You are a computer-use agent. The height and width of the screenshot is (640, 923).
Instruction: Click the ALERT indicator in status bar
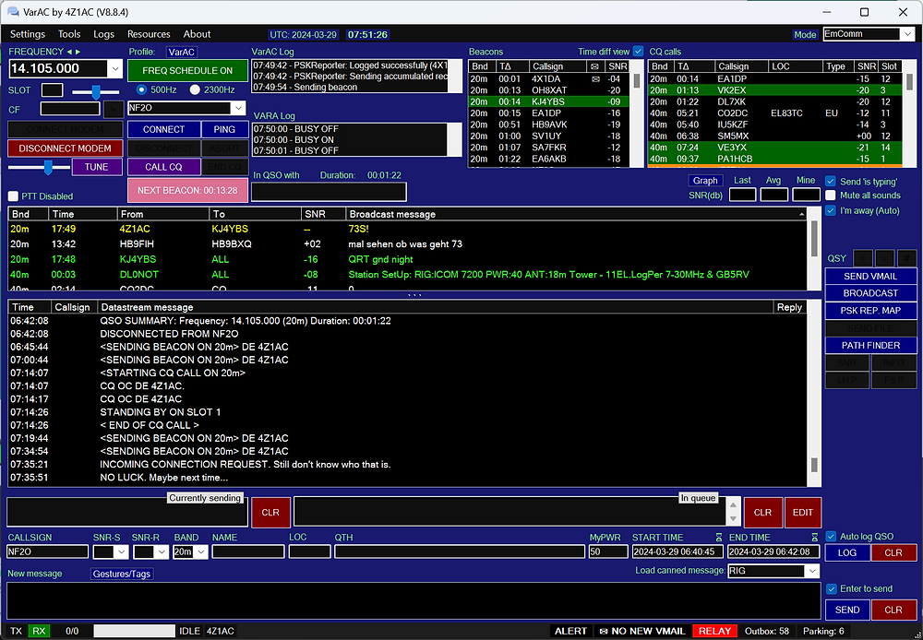tap(570, 631)
